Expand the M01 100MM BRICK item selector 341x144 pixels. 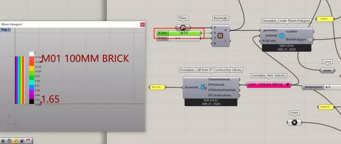point(287,85)
